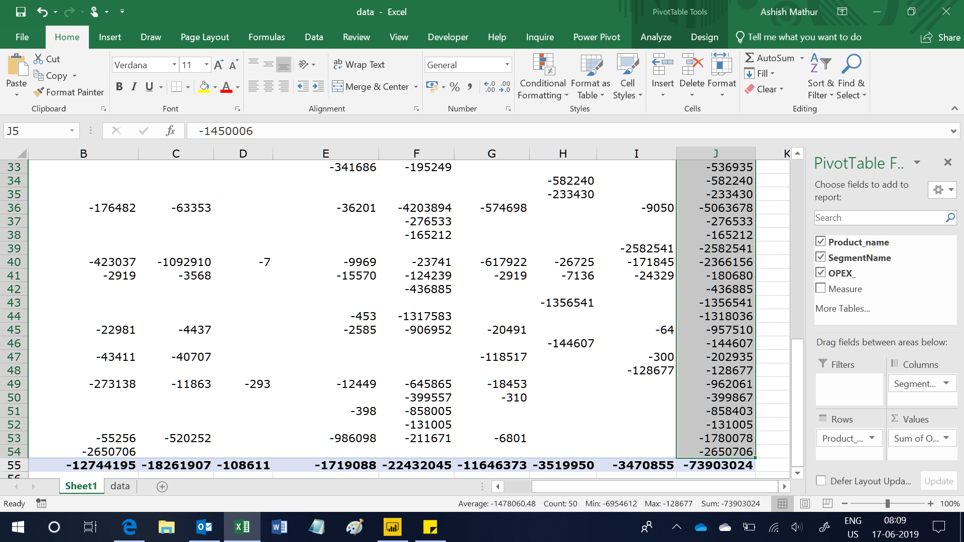Image resolution: width=964 pixels, height=542 pixels.
Task: Click Merge & Center button
Action: (x=371, y=87)
